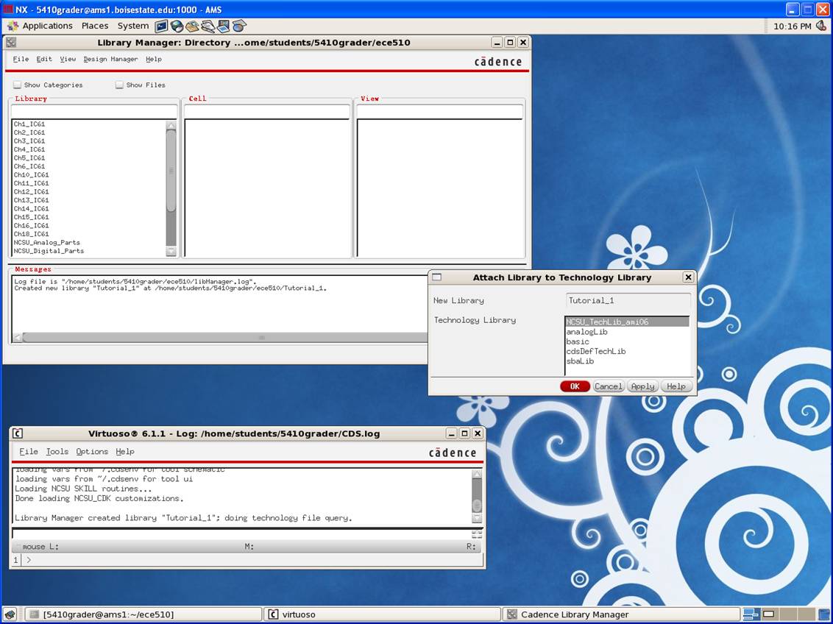The image size is (833, 624).
Task: Click the Attach Library dialog window menu icon
Action: point(436,277)
